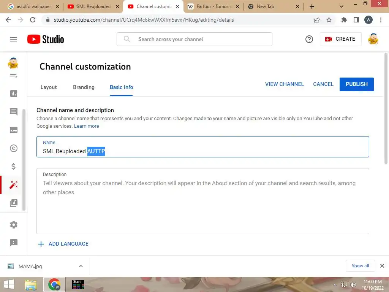The height and width of the screenshot is (292, 389).
Task: Open the Windows Start button
Action: pos(9,284)
